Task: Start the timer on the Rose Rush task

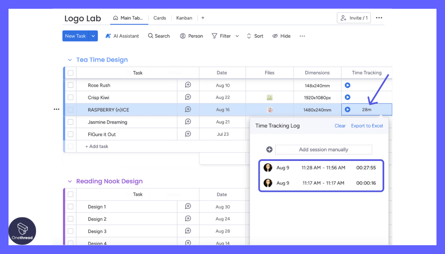Action: click(347, 85)
